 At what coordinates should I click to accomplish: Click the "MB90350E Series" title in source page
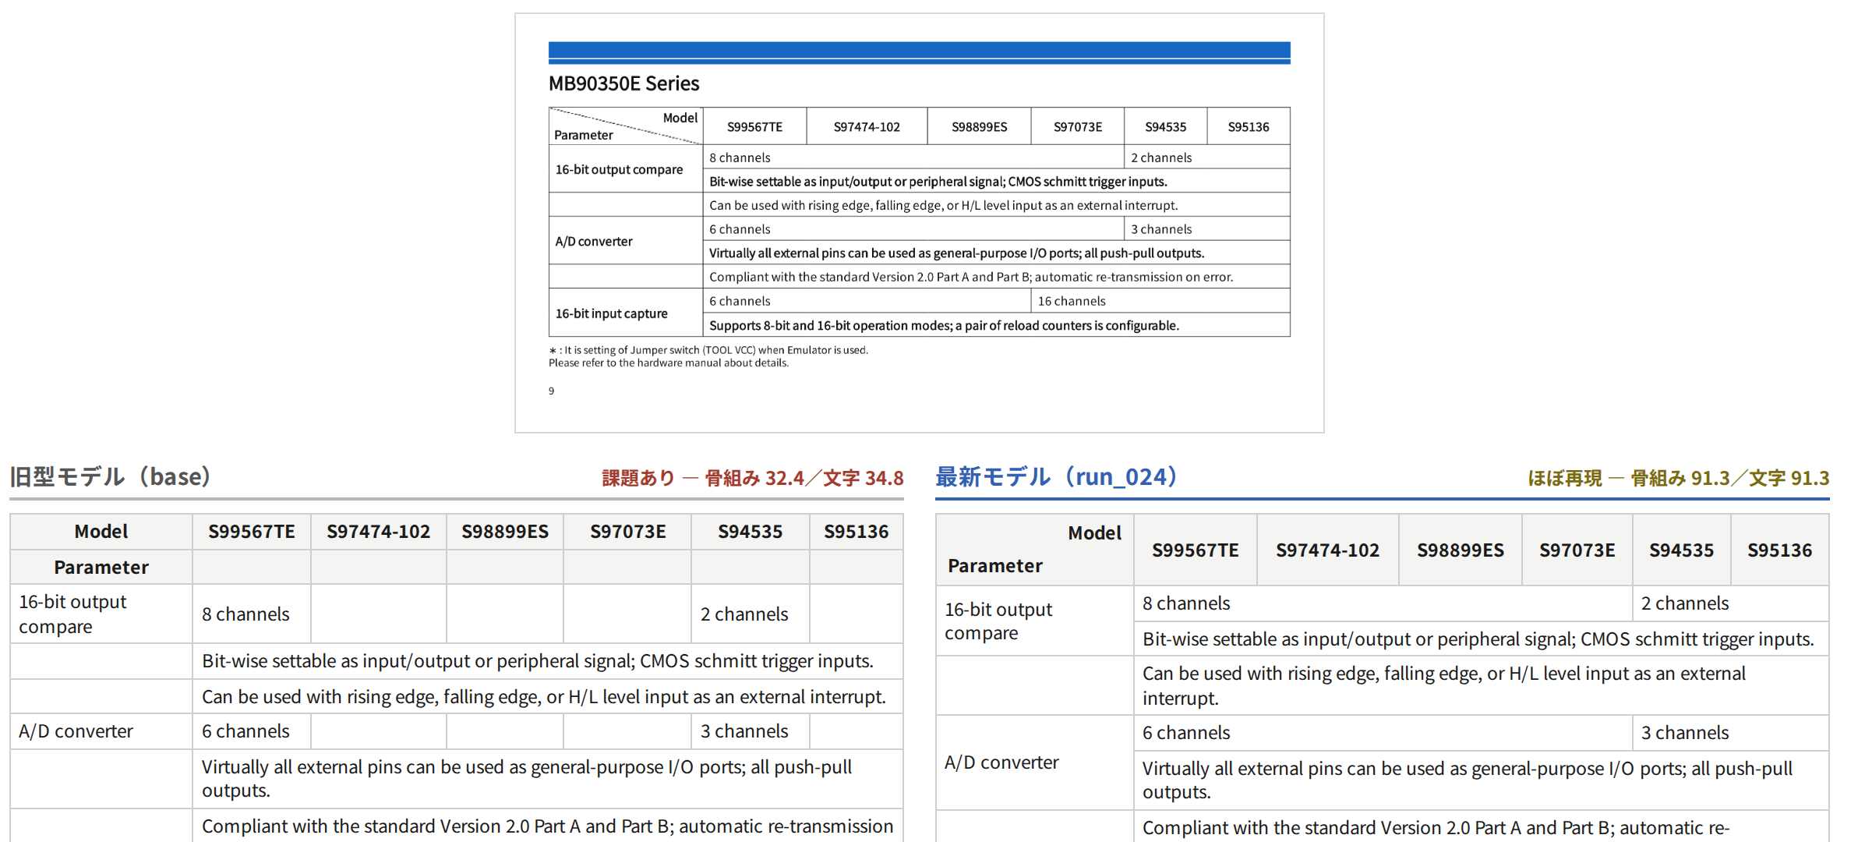pyautogui.click(x=623, y=83)
